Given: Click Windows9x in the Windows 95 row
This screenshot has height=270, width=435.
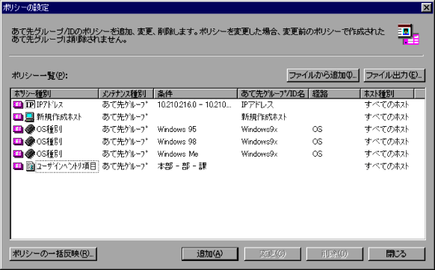Looking at the screenshot, I should point(259,129).
